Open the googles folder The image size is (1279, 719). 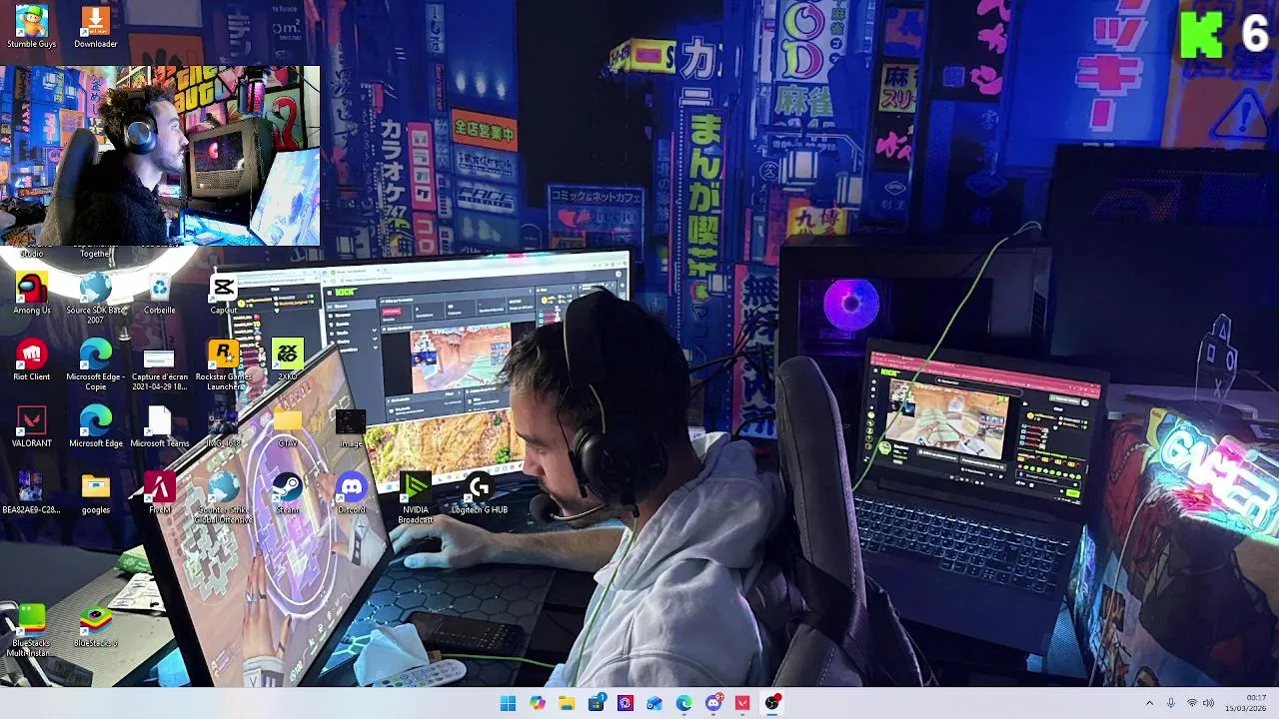tap(96, 493)
